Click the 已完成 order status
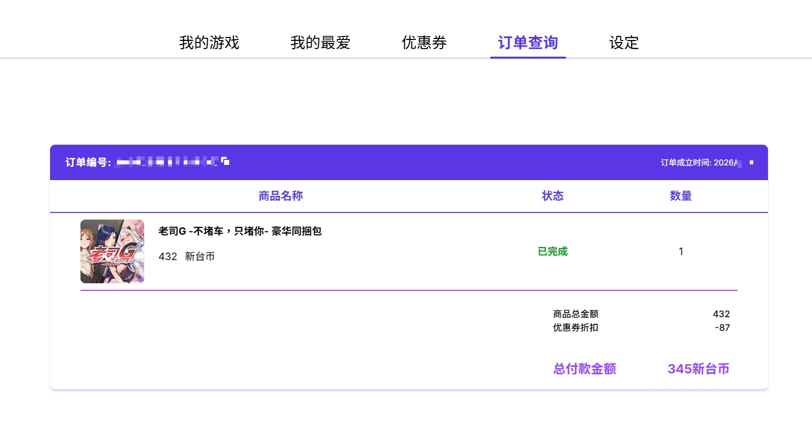812x430 pixels. click(552, 251)
